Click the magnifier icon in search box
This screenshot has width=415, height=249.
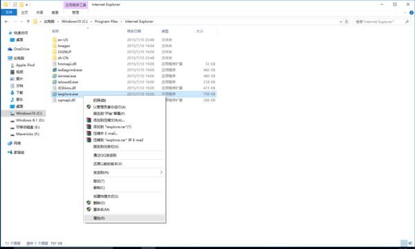point(407,21)
